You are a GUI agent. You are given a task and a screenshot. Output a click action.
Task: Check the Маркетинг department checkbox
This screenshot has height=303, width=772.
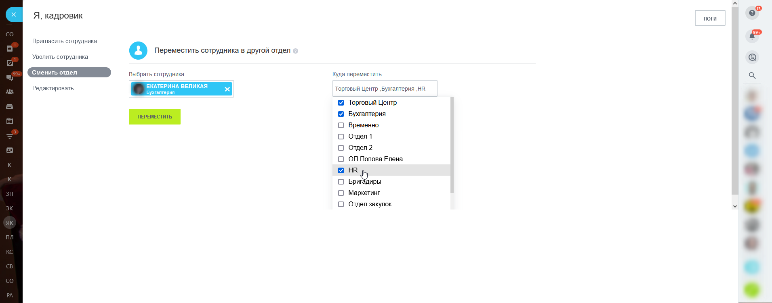(x=341, y=193)
